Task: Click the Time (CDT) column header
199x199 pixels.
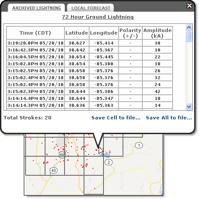Action: 35,33
